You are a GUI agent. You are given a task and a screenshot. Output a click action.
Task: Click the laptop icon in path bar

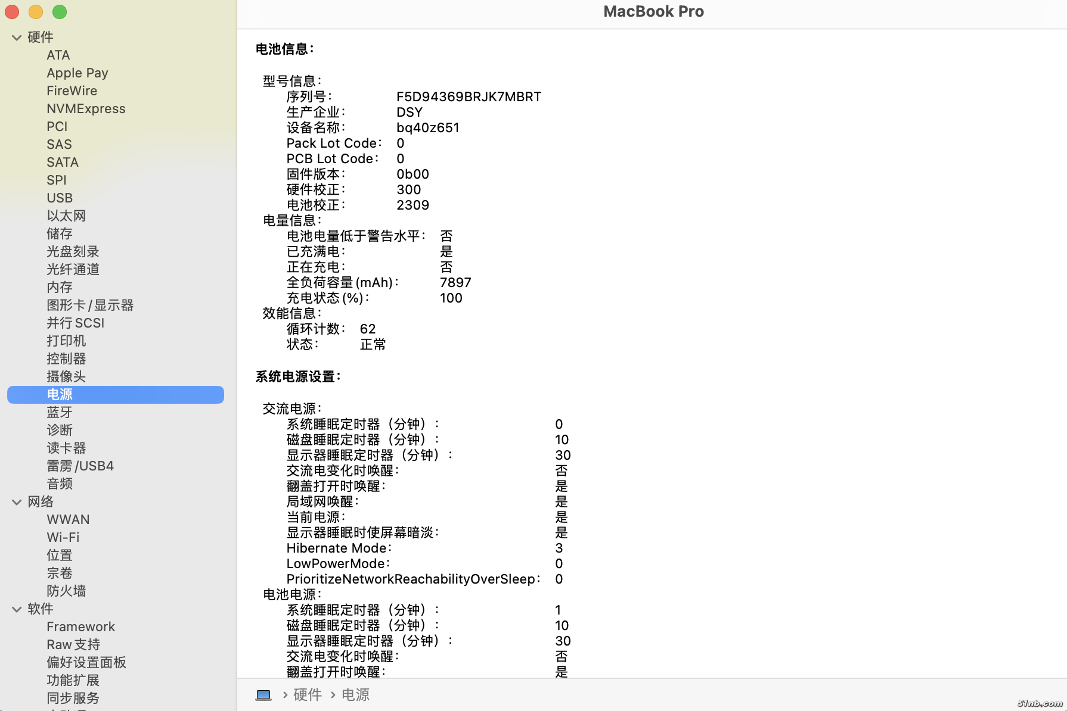[263, 695]
